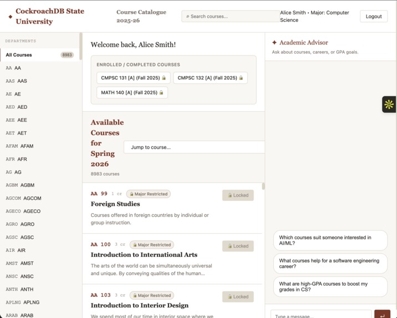397x318 pixels.
Task: Choose the AGECO department
Action: click(40, 211)
